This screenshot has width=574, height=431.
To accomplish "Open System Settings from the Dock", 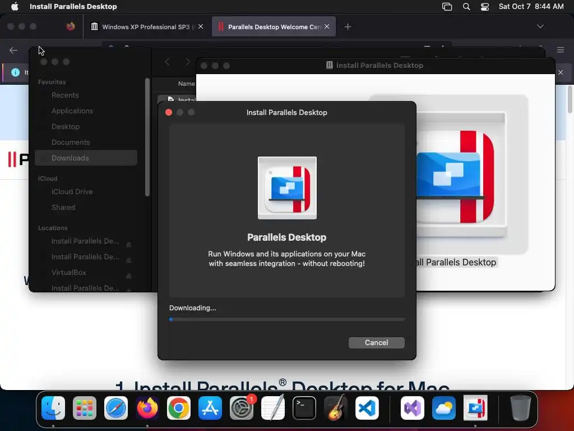I will point(242,408).
